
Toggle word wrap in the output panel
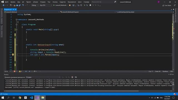[76, 77]
